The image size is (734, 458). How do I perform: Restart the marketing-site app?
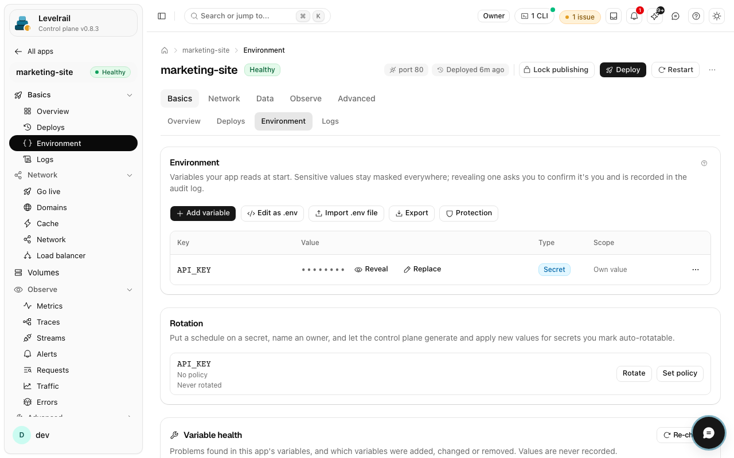point(676,70)
